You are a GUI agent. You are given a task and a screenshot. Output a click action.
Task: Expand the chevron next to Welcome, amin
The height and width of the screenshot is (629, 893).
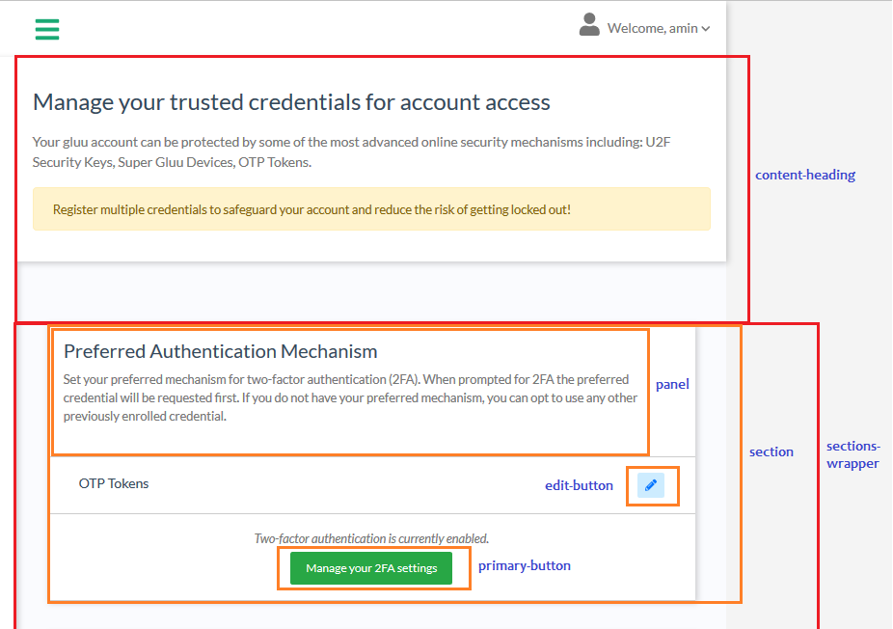(x=706, y=29)
